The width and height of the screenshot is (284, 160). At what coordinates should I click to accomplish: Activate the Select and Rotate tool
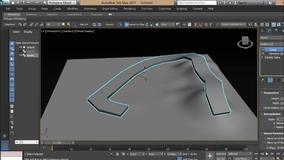point(147,24)
